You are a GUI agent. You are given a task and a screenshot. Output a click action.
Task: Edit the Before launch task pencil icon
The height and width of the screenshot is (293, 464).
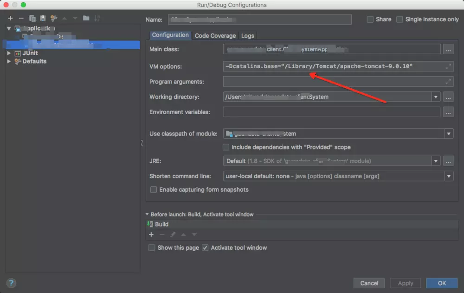pos(173,234)
